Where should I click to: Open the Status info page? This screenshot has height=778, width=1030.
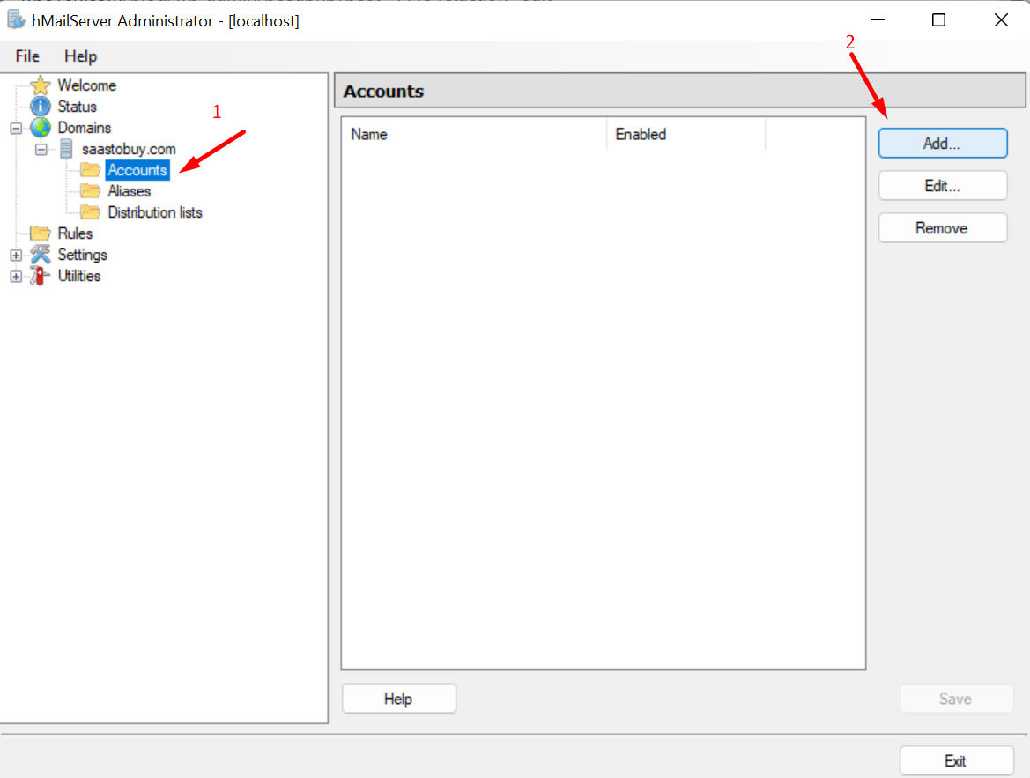click(x=41, y=106)
